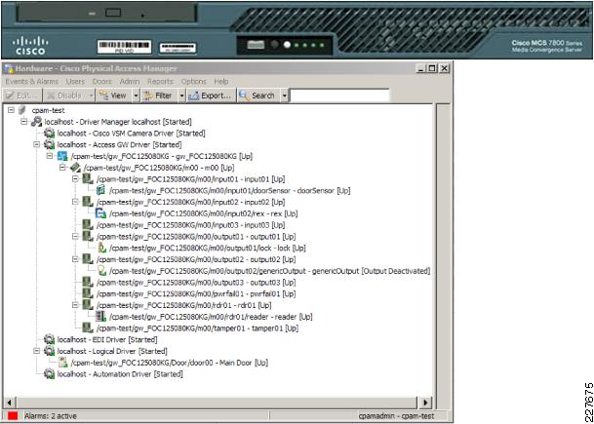
Task: Click the genericOutput lightbulb icon
Action: click(x=101, y=271)
